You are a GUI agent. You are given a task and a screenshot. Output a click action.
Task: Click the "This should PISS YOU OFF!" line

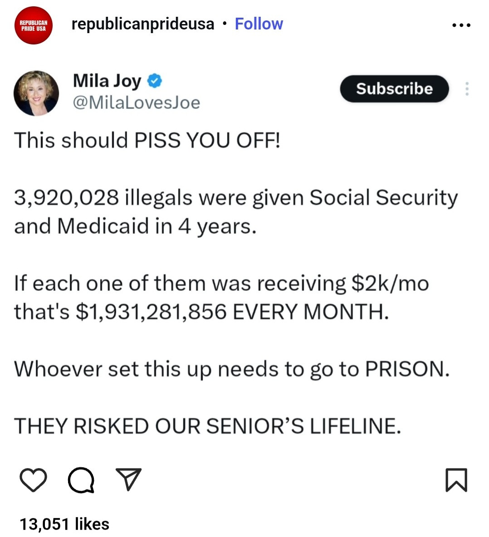pyautogui.click(x=147, y=140)
